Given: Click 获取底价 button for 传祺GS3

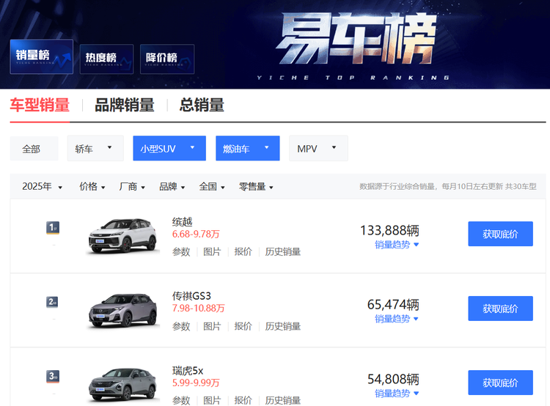Looking at the screenshot, I should 500,309.
